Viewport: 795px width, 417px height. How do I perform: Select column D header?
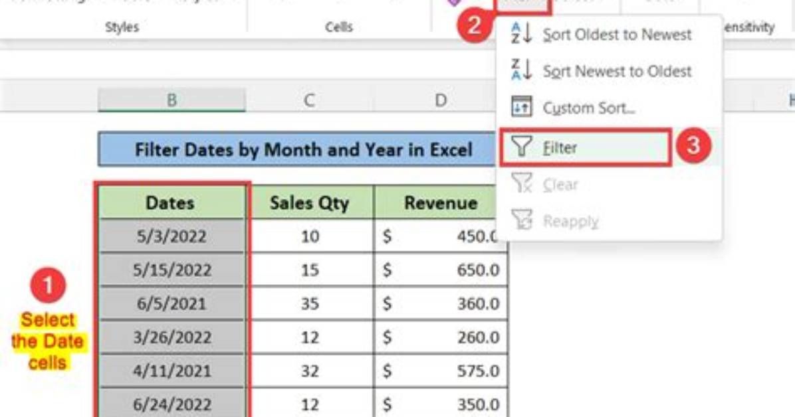click(x=441, y=100)
